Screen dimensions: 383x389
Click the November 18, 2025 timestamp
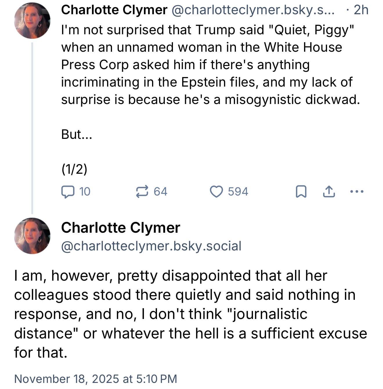tap(95, 379)
